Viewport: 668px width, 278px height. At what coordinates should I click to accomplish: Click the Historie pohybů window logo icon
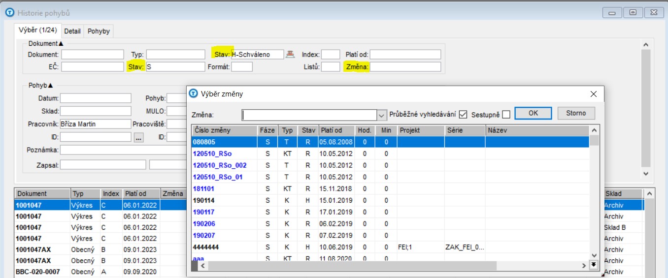(x=10, y=12)
